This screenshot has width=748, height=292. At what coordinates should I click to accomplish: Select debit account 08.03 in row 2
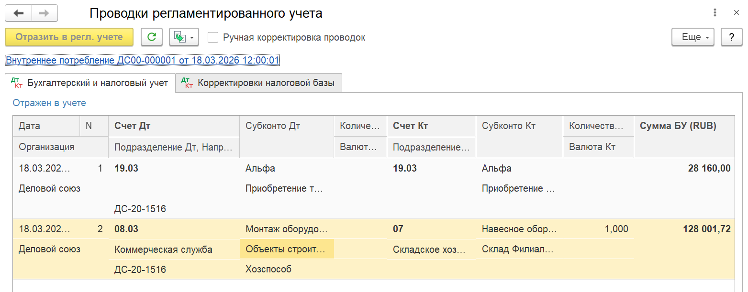tap(174, 229)
